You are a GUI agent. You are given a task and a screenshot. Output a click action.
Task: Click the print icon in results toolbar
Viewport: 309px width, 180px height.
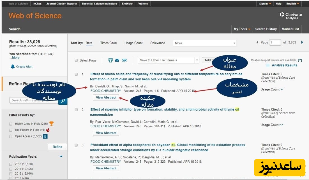click(x=110, y=60)
